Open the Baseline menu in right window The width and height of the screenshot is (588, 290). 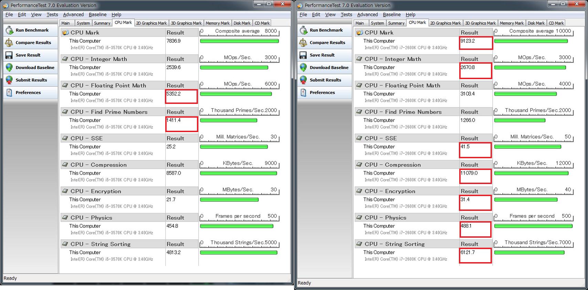pyautogui.click(x=392, y=14)
